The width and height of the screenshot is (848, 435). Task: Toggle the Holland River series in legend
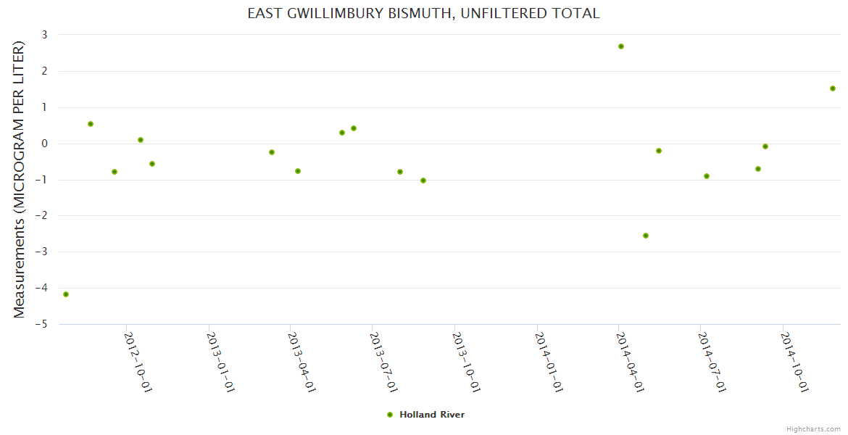431,415
